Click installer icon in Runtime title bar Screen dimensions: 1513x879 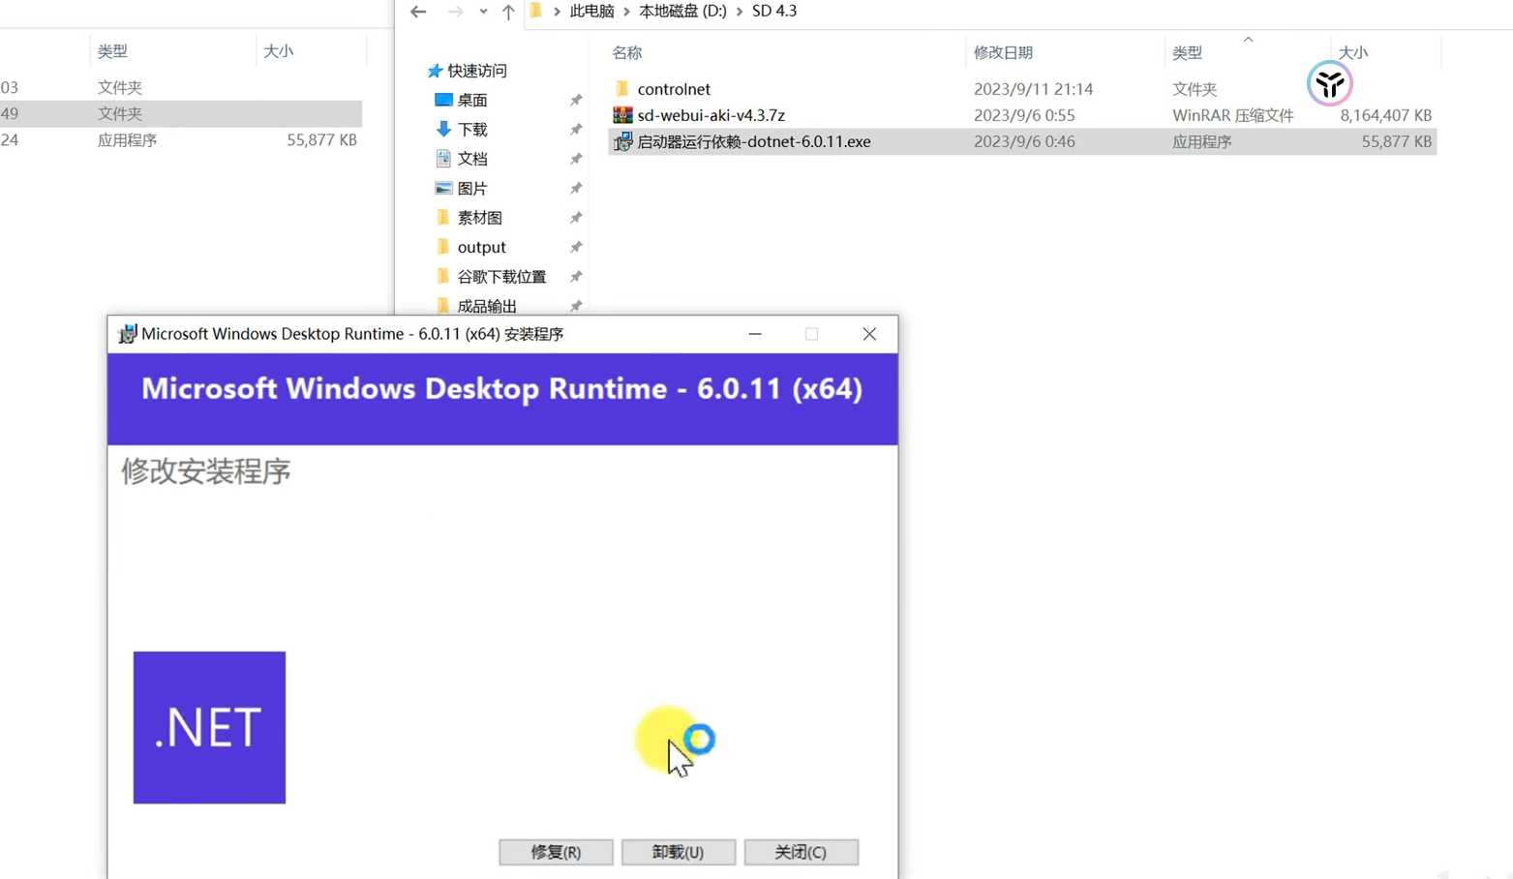point(127,334)
